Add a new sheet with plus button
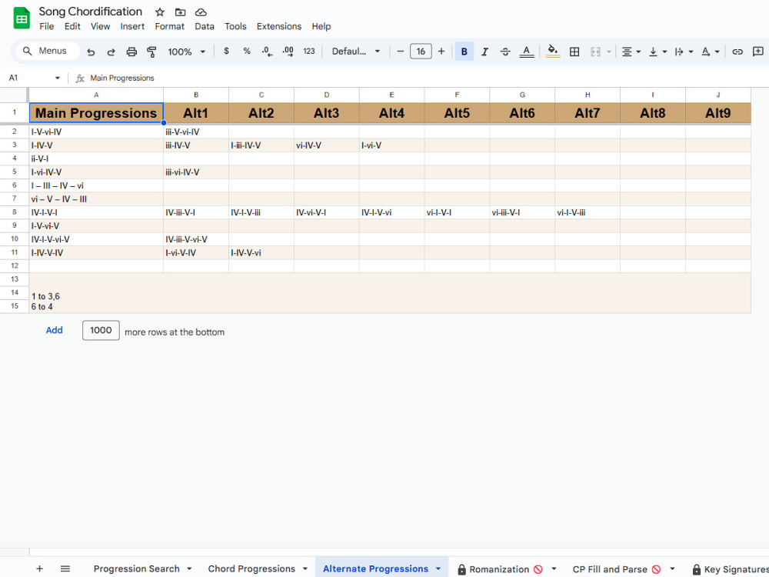This screenshot has height=577, width=769. (40, 569)
